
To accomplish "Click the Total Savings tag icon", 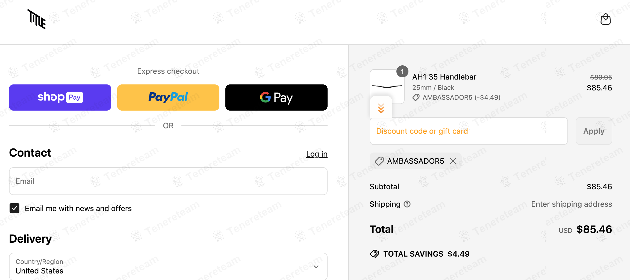I will click(x=375, y=254).
